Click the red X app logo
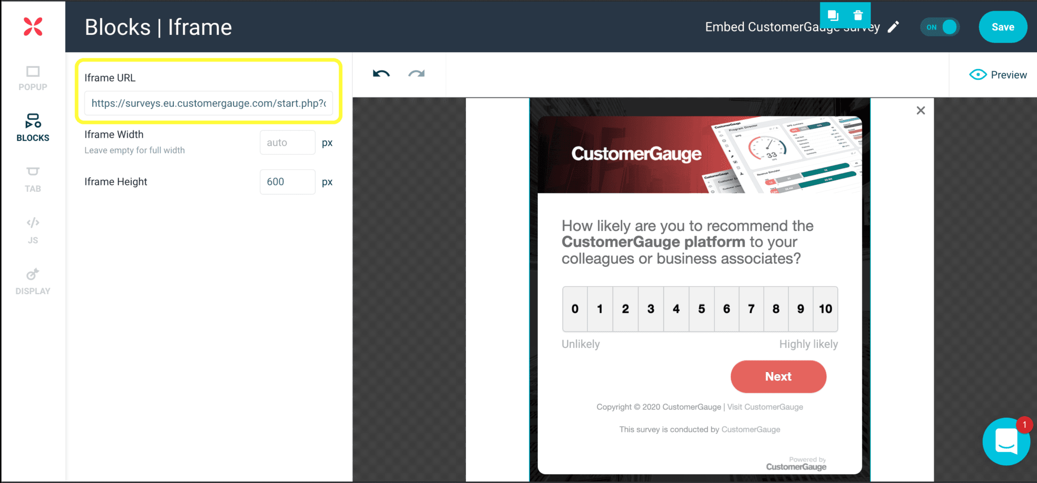 [33, 26]
